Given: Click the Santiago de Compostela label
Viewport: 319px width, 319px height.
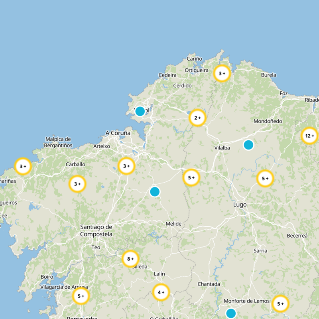Looking at the screenshot, I should click(x=96, y=230).
